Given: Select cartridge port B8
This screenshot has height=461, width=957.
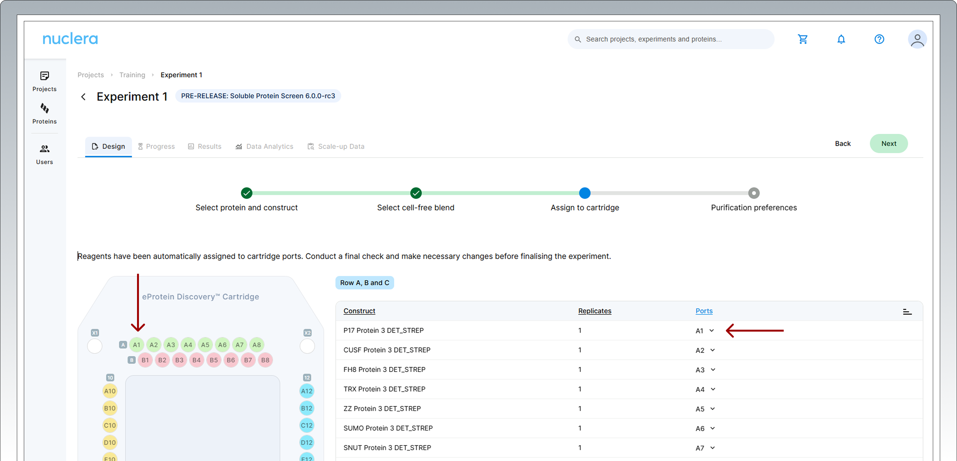Looking at the screenshot, I should [x=265, y=360].
